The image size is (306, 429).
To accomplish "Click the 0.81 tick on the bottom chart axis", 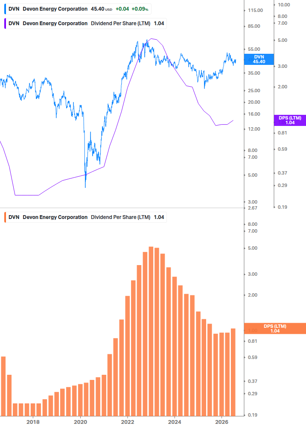I will 253,341.
